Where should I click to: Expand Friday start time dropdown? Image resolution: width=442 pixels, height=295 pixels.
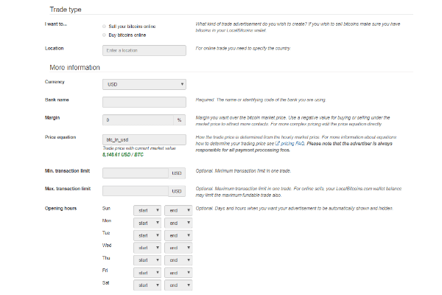point(146,272)
